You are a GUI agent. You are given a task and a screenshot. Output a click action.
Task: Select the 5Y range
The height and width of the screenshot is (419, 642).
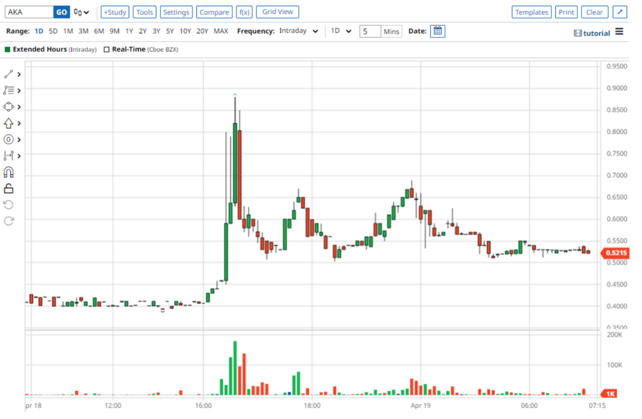(170, 31)
